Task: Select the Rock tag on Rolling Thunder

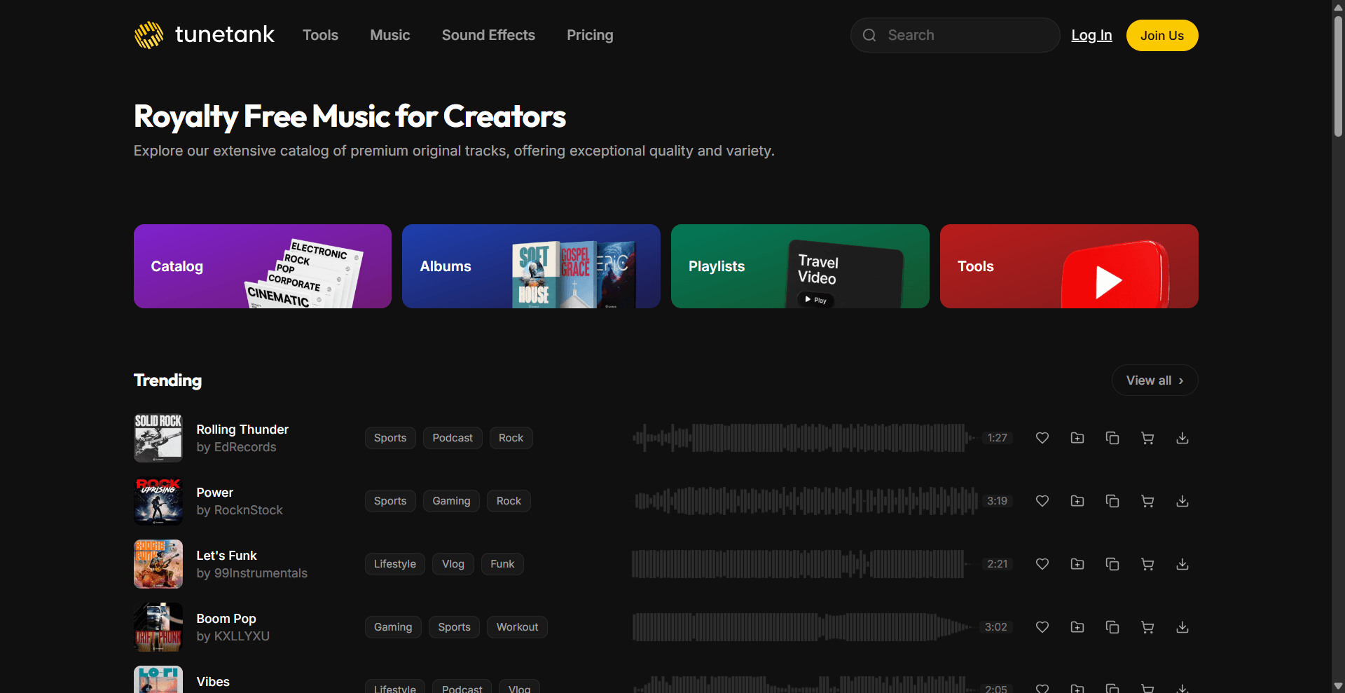Action: click(511, 438)
